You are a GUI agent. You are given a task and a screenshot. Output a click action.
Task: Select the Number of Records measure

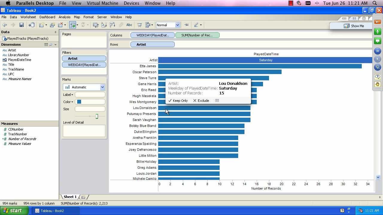click(x=22, y=139)
